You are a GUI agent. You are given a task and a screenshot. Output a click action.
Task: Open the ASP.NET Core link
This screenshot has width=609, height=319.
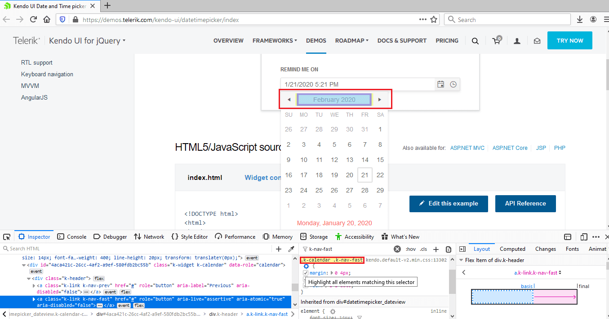(x=510, y=148)
